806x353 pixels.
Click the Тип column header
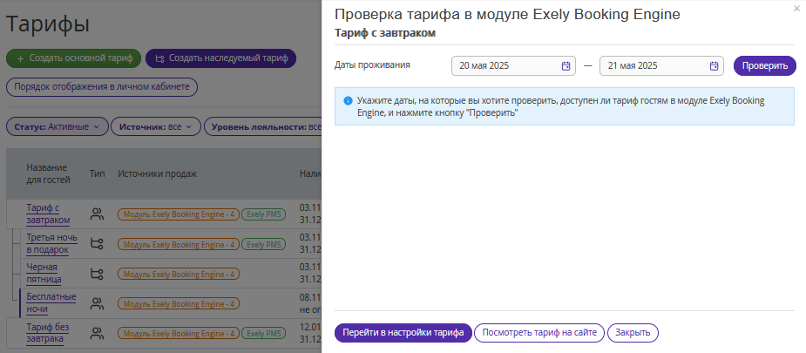pos(97,173)
